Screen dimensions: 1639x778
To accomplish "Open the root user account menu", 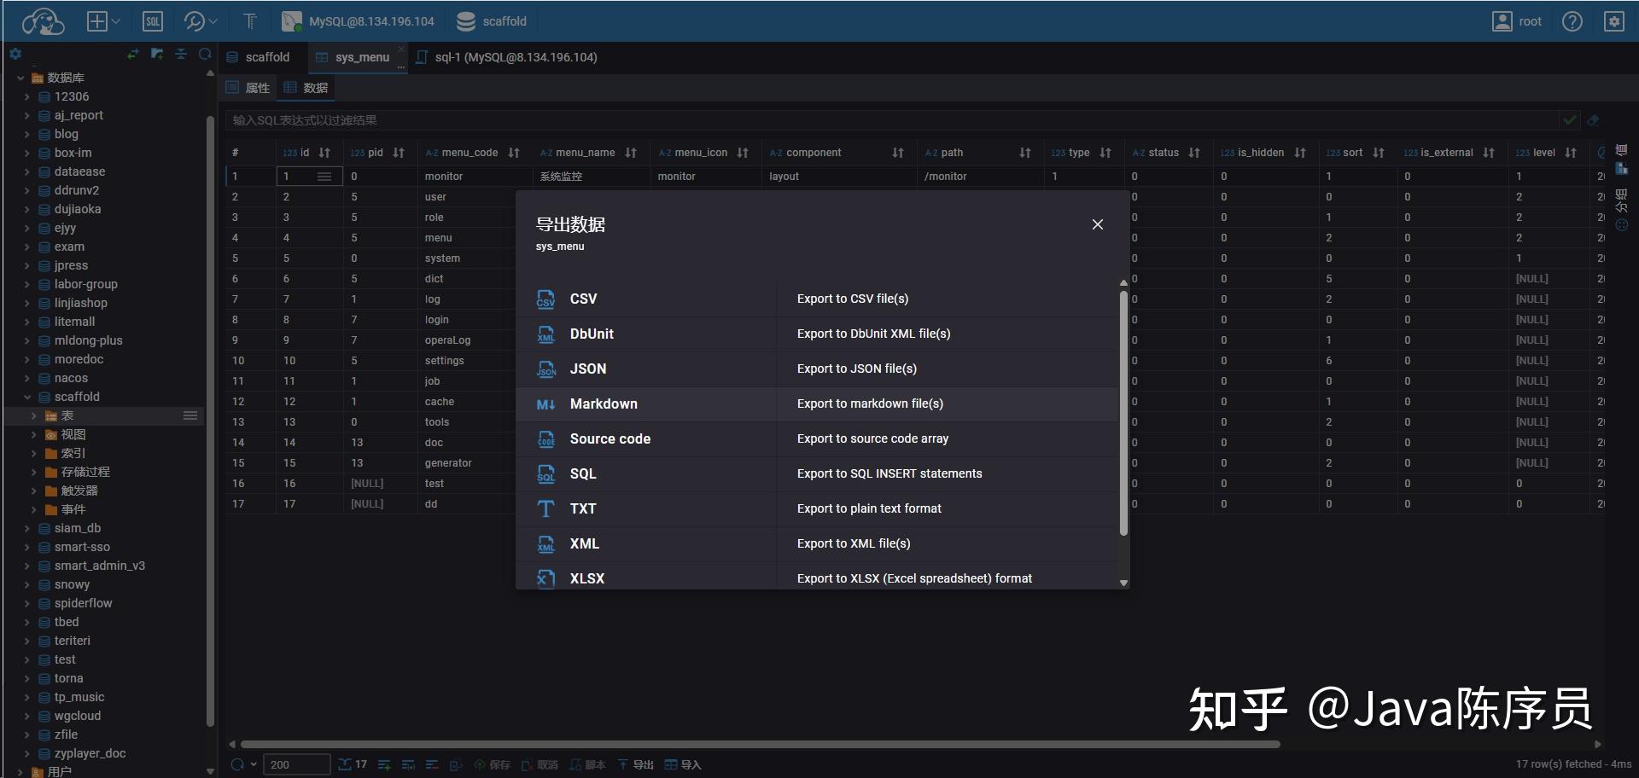I will pyautogui.click(x=1517, y=21).
